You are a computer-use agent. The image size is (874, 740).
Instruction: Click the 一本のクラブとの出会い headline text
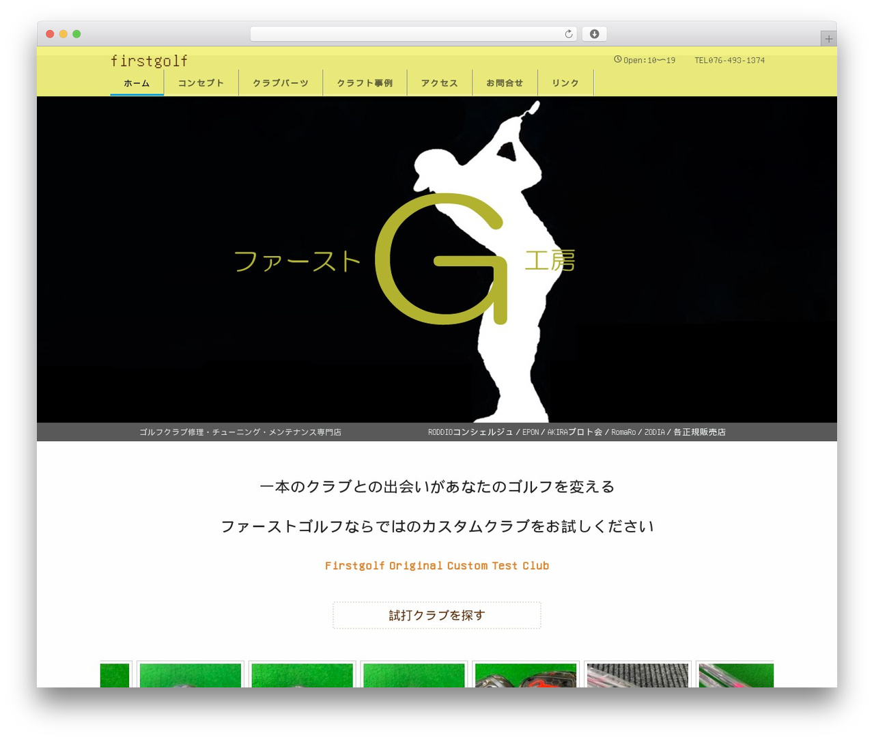[x=437, y=487]
